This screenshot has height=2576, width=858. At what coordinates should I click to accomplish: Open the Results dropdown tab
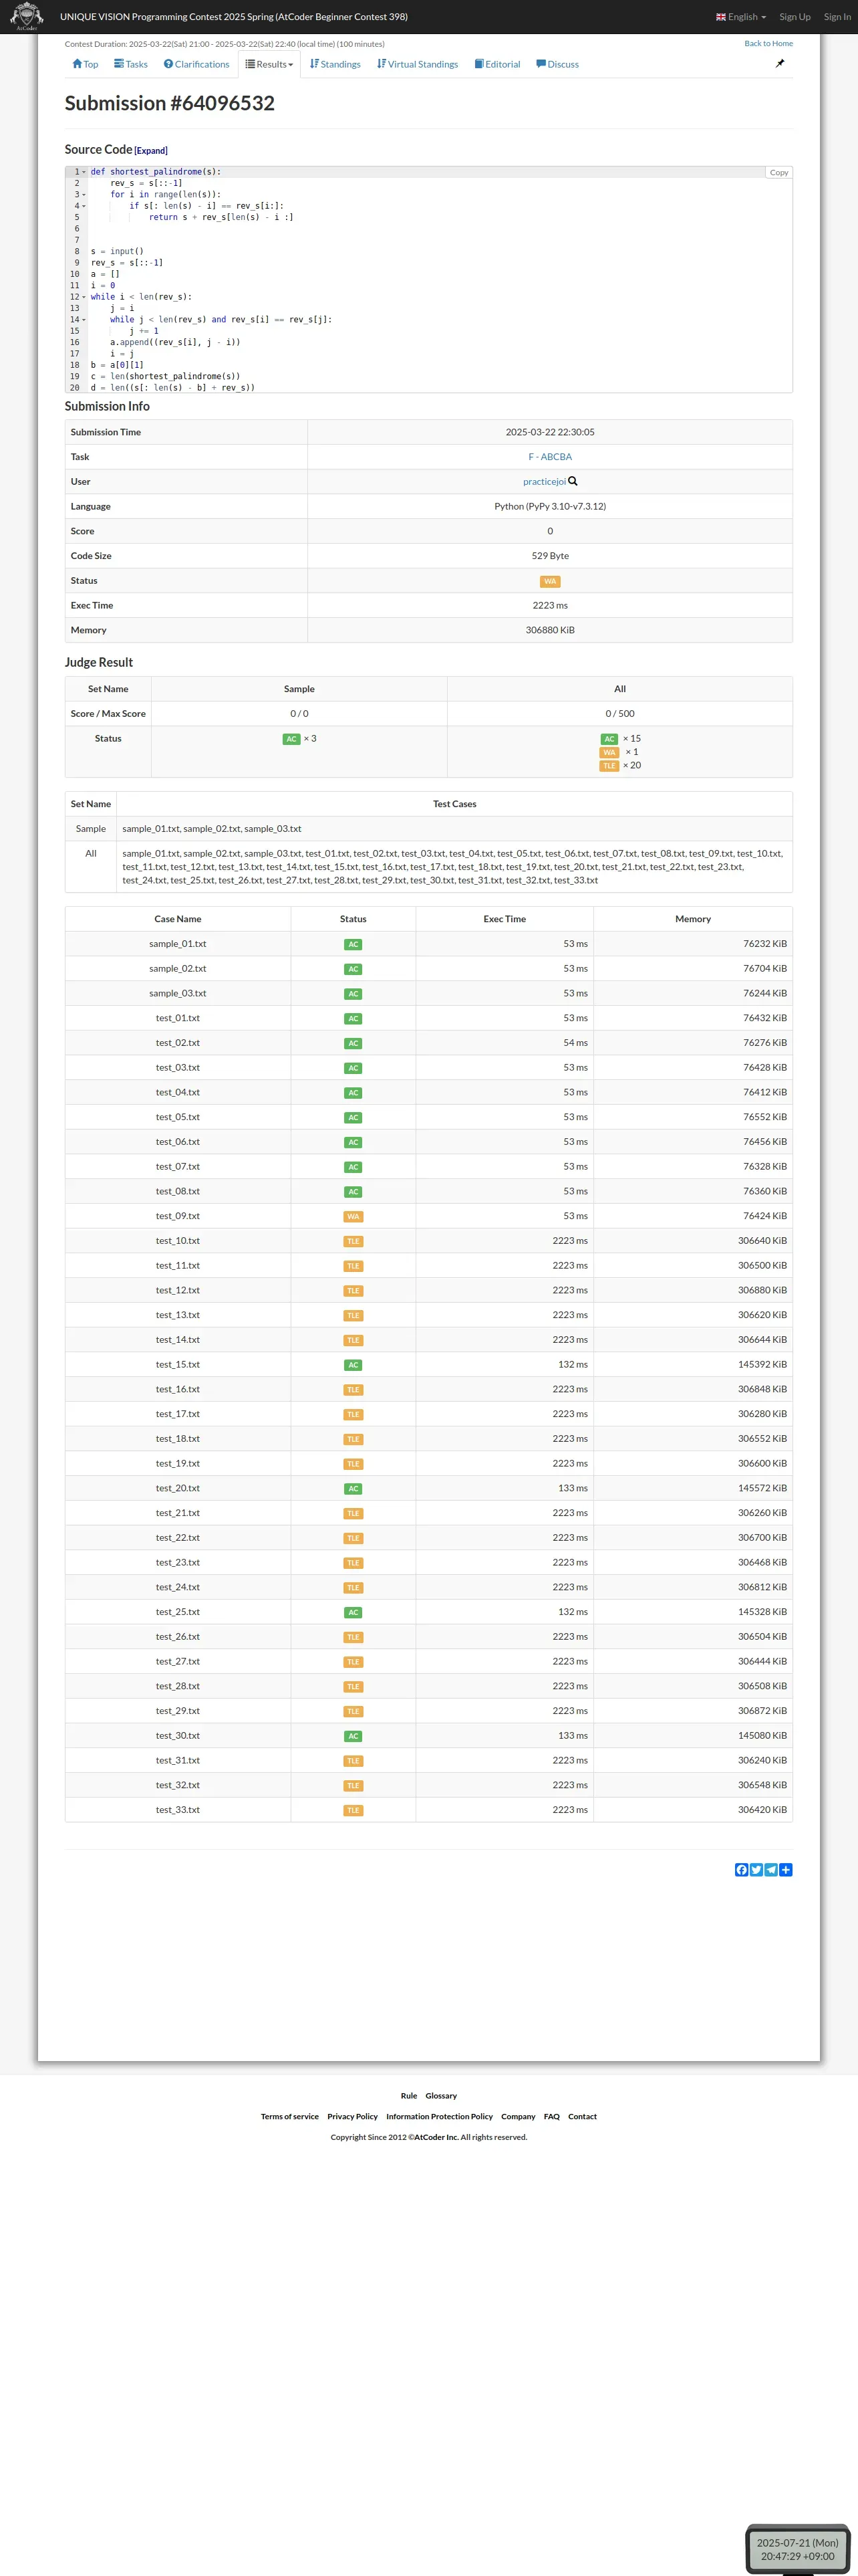270,64
